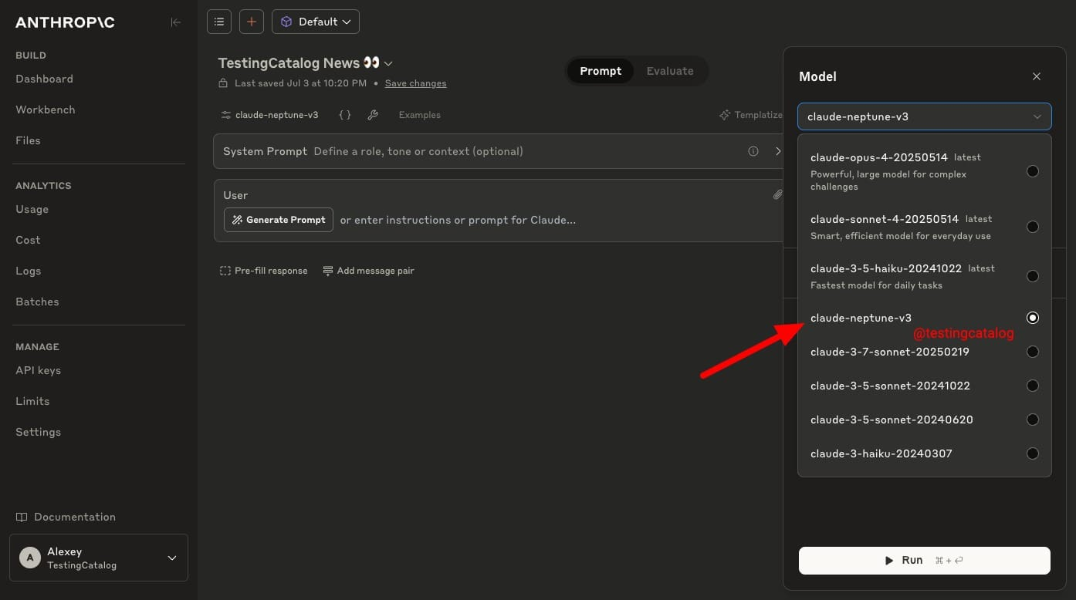Open the Files page
1076x600 pixels.
[x=28, y=140]
